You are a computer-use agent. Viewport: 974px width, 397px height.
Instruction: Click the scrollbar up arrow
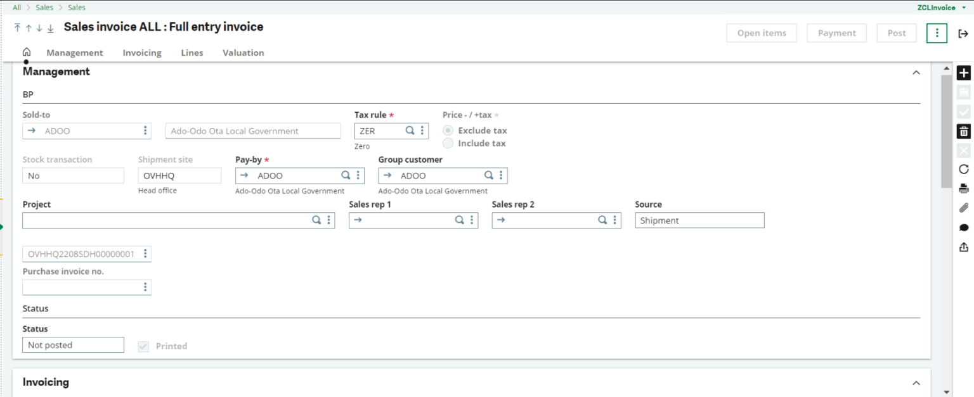coord(946,68)
